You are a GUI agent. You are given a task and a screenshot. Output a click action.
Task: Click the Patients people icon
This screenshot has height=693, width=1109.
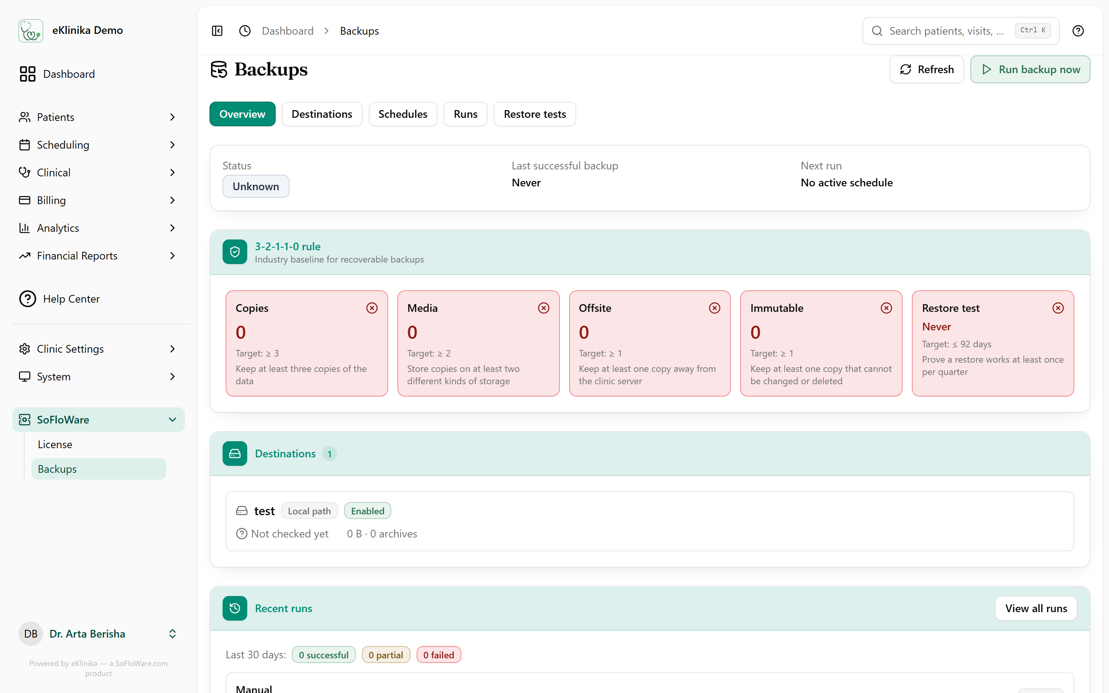pos(25,117)
